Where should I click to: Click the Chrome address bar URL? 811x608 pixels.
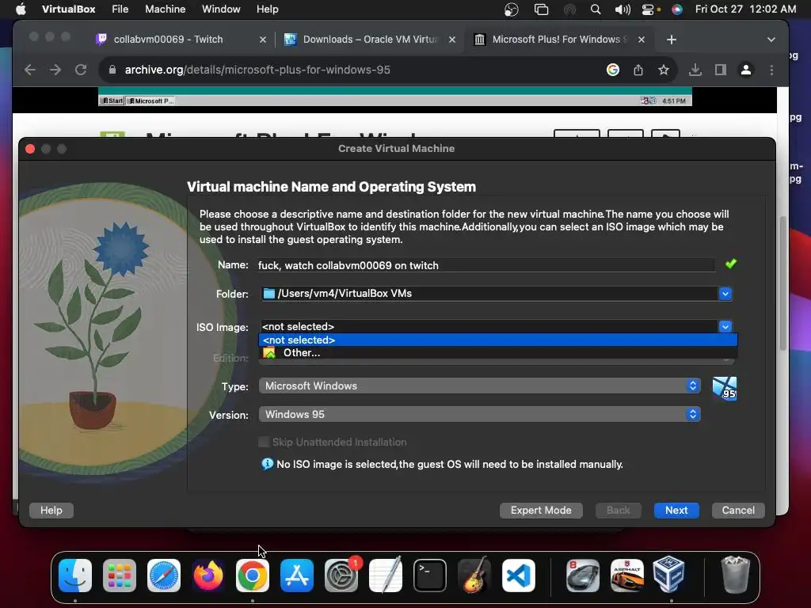(x=257, y=70)
